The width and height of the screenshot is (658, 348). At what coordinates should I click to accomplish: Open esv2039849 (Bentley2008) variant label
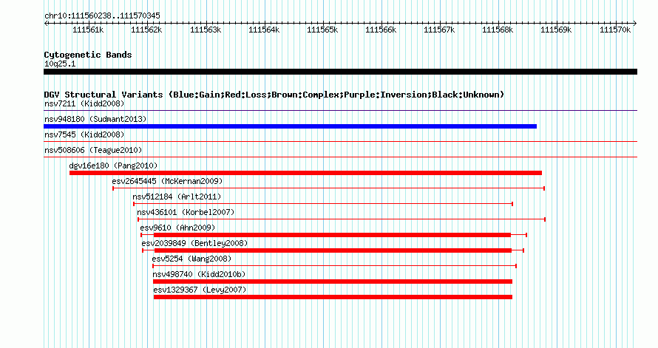pos(194,243)
